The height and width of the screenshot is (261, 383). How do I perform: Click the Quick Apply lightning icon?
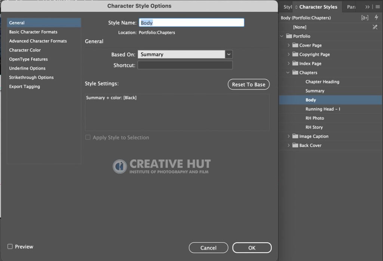[x=376, y=18]
